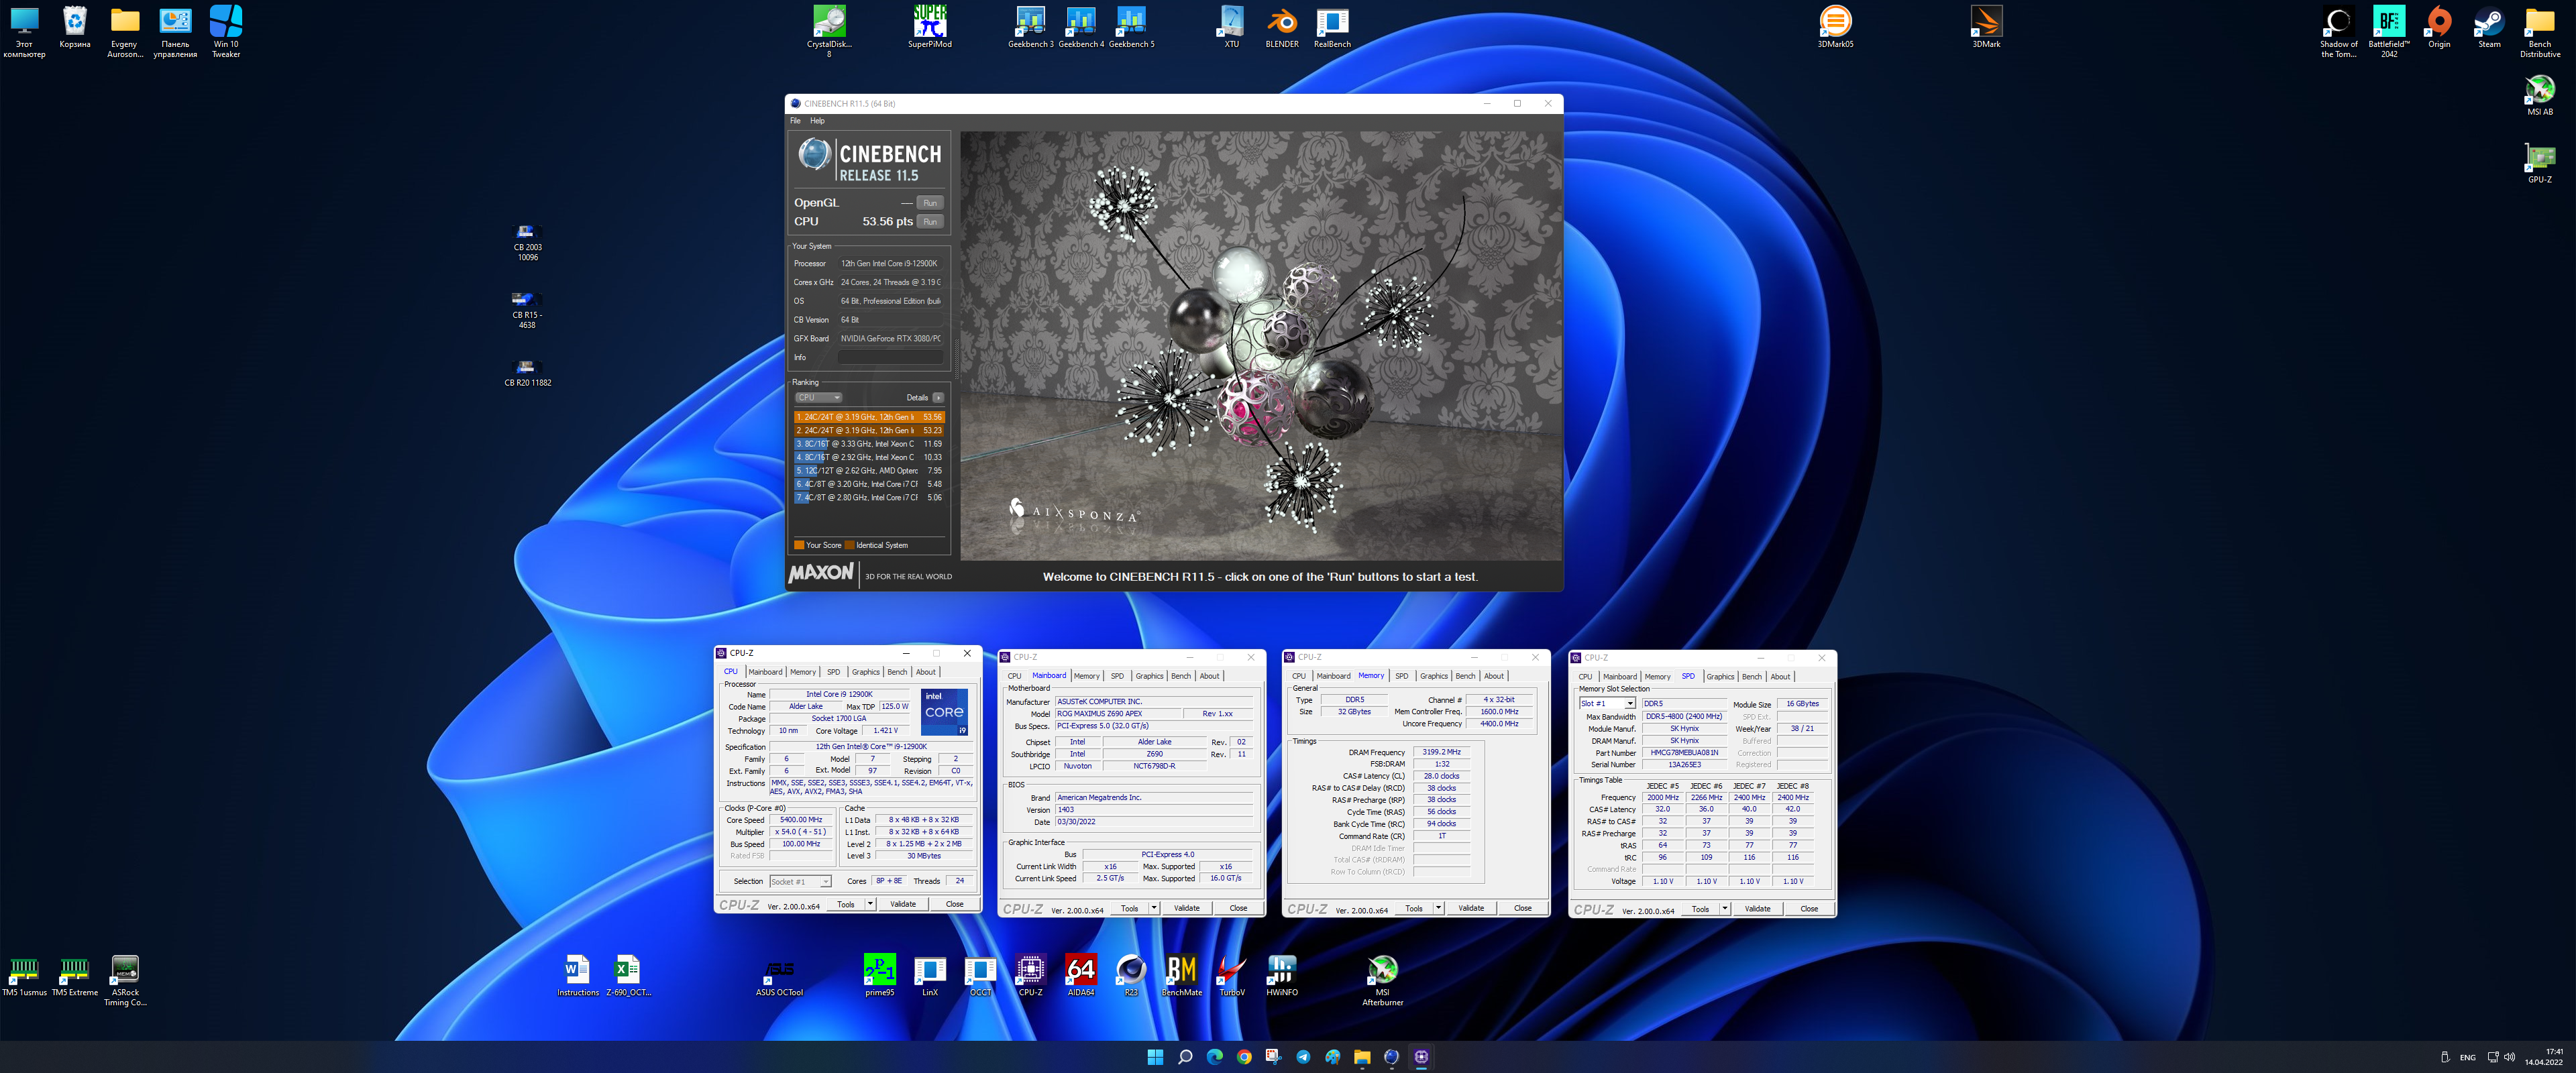This screenshot has height=1073, width=2576.
Task: Open the OCCT desktop icon
Action: [980, 975]
